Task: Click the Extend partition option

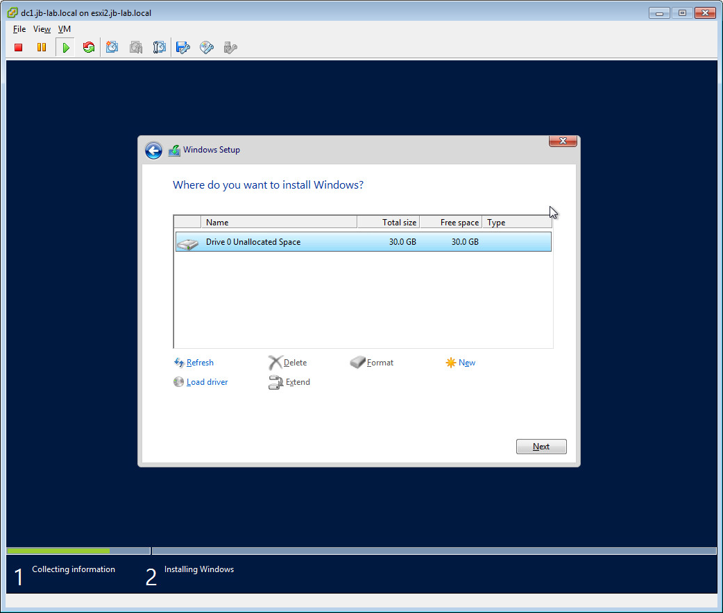Action: [x=298, y=382]
